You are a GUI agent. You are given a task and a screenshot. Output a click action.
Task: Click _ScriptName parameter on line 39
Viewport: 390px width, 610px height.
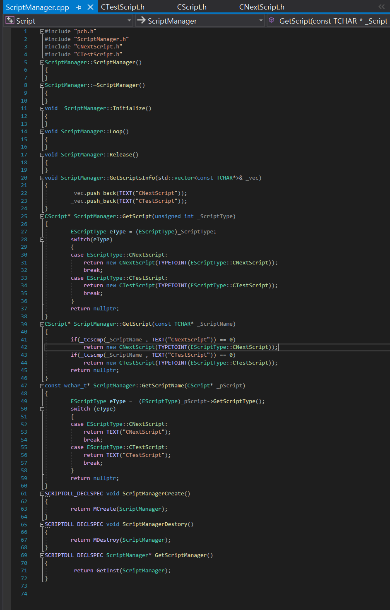[x=214, y=324]
